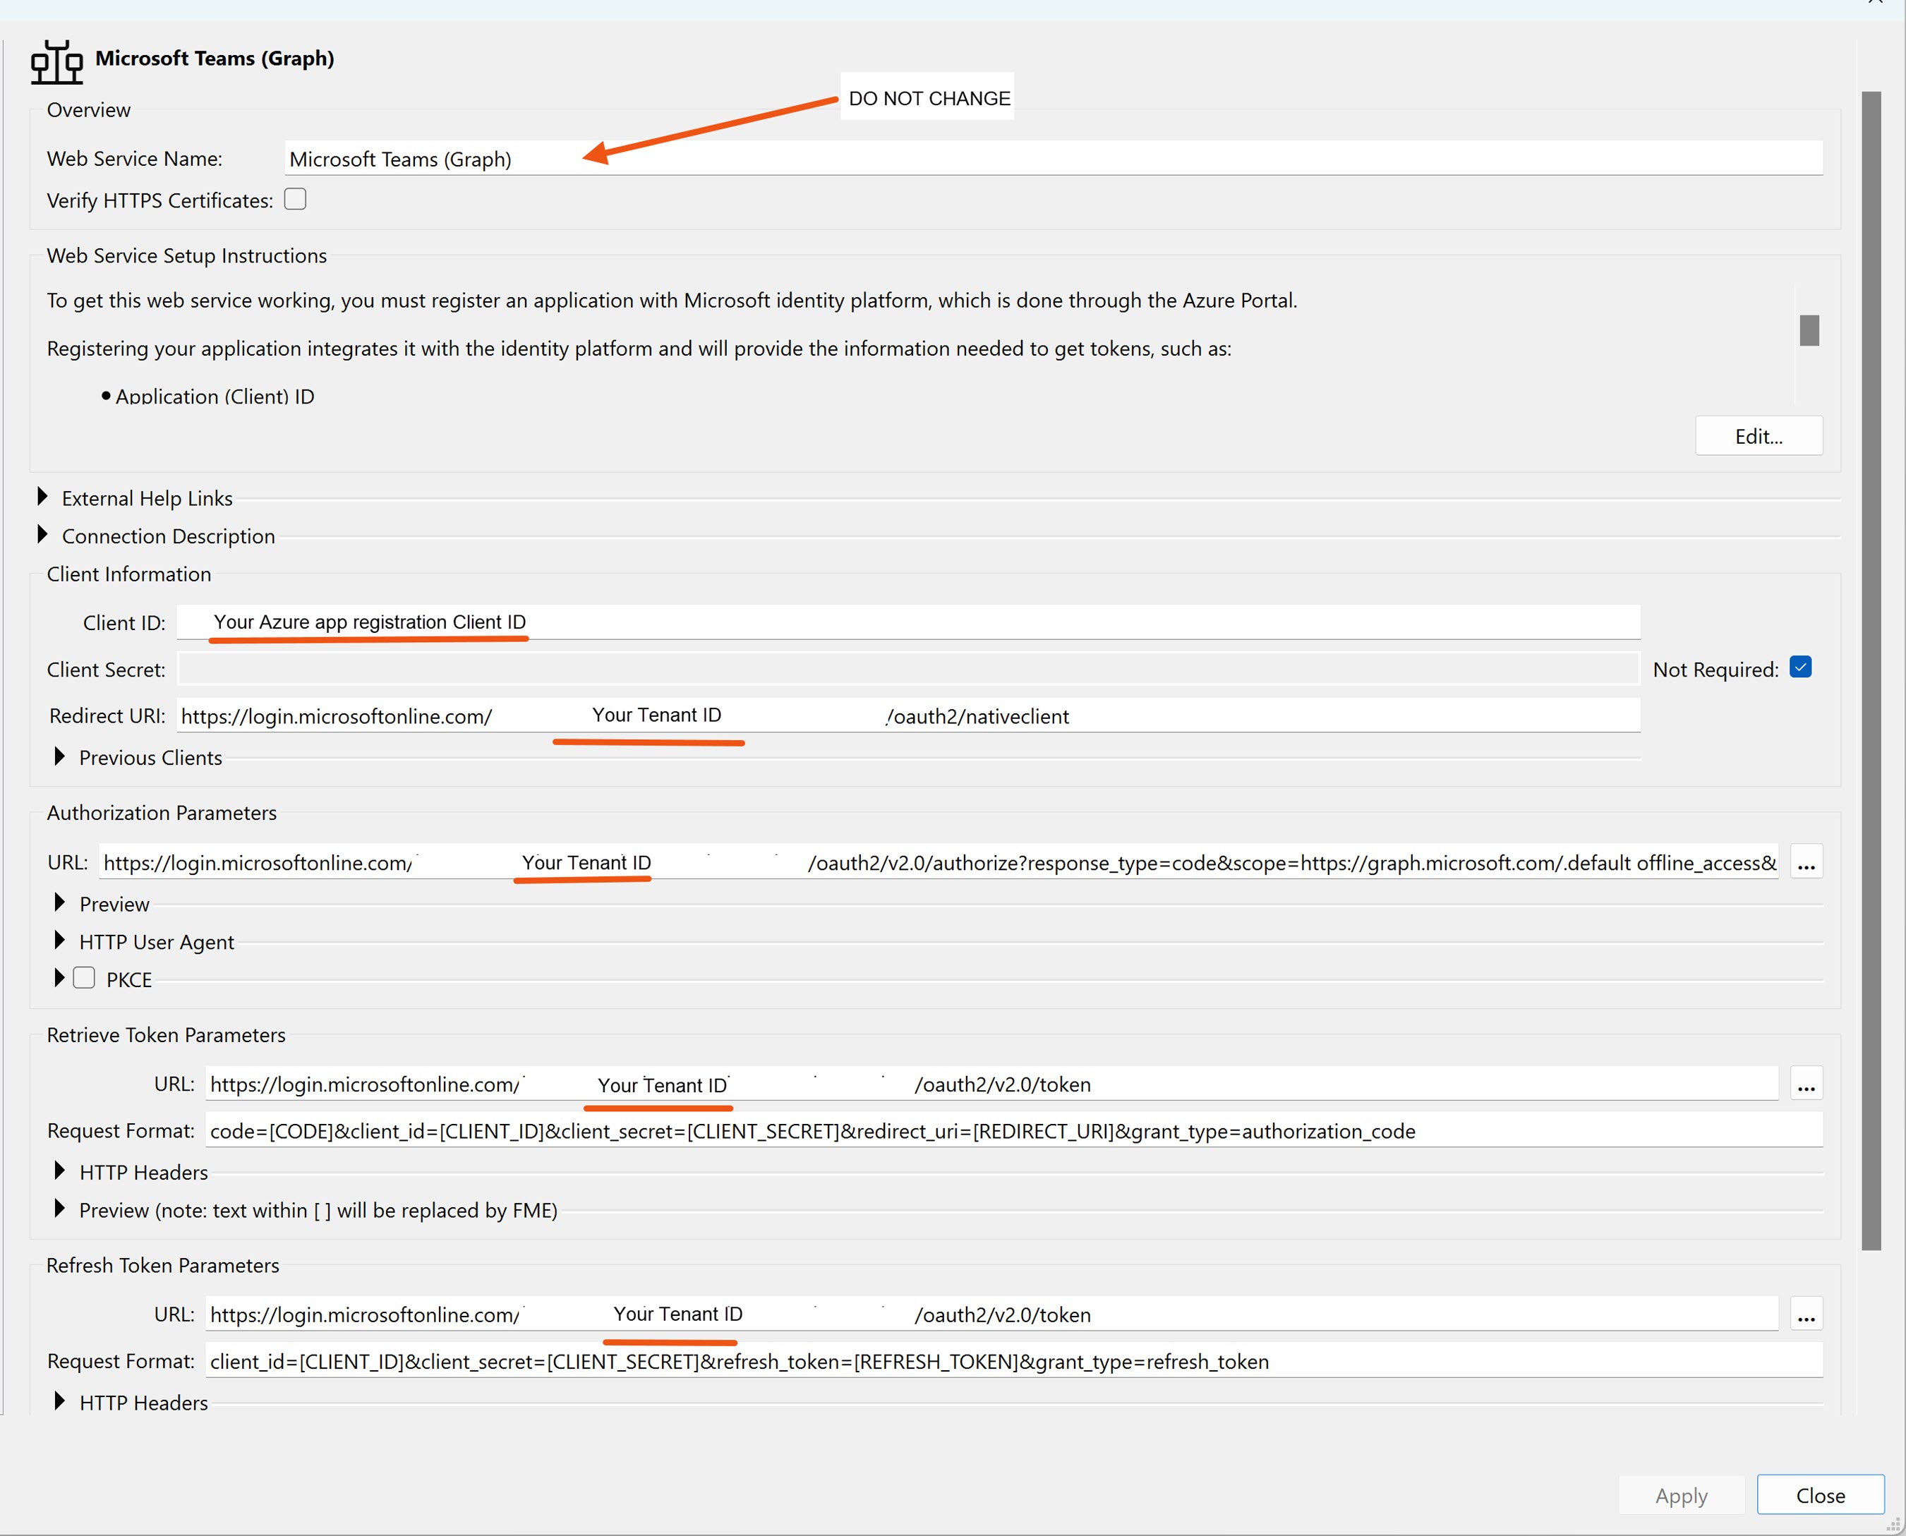Expand Authorization Parameters Preview section
Screen dimensions: 1906x1536
coord(59,902)
